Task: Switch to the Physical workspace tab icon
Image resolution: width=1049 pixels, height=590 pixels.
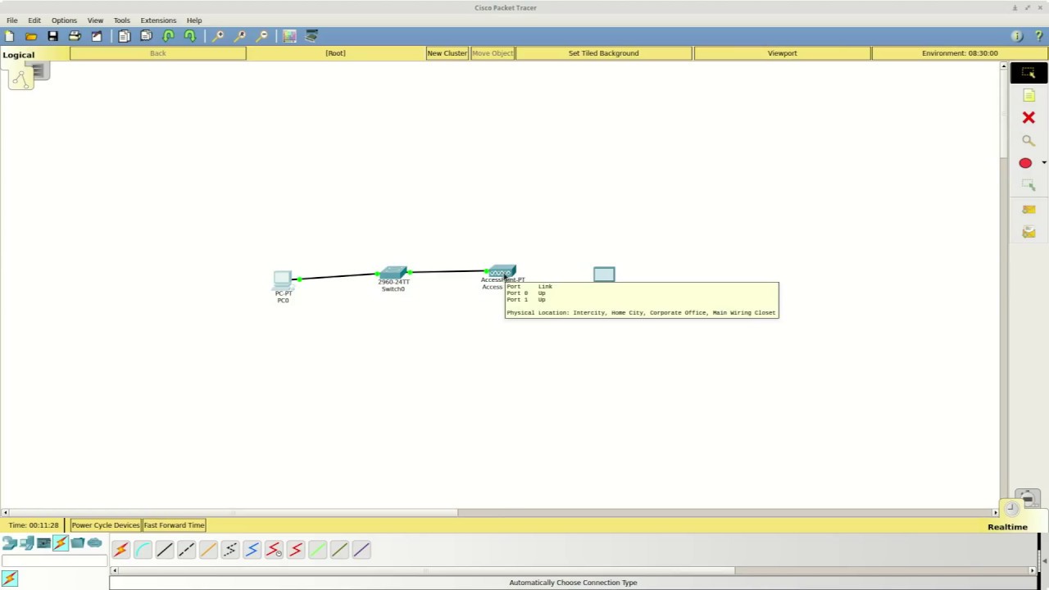Action: click(x=38, y=72)
